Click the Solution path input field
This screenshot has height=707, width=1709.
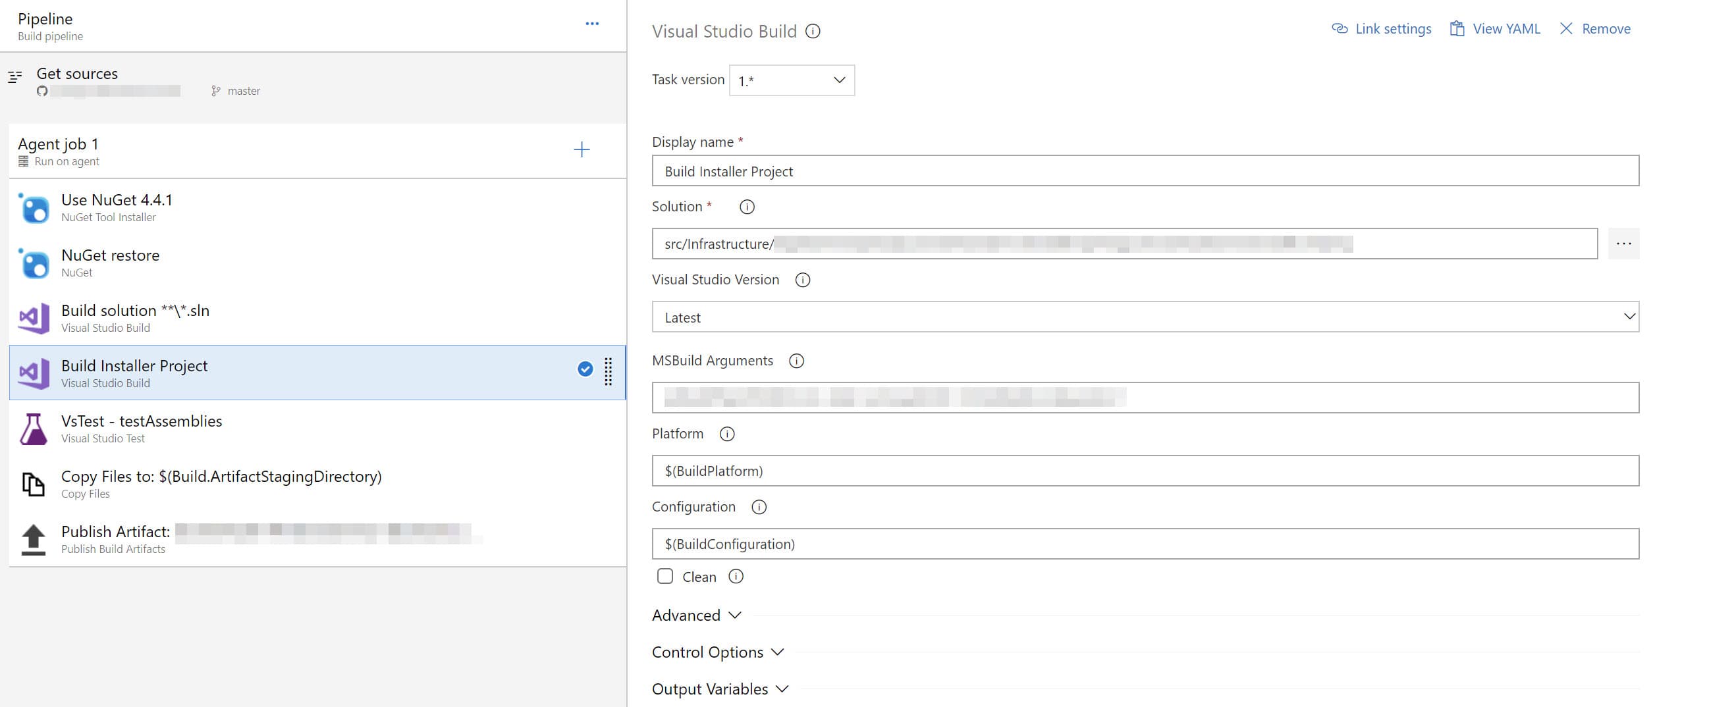click(1125, 244)
